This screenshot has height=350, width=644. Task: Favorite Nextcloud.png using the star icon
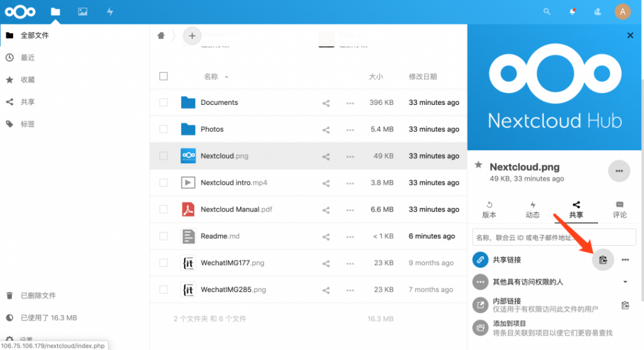click(x=479, y=165)
